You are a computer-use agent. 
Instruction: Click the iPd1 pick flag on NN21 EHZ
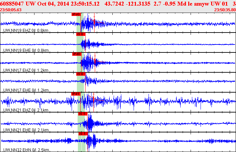(76, 94)
